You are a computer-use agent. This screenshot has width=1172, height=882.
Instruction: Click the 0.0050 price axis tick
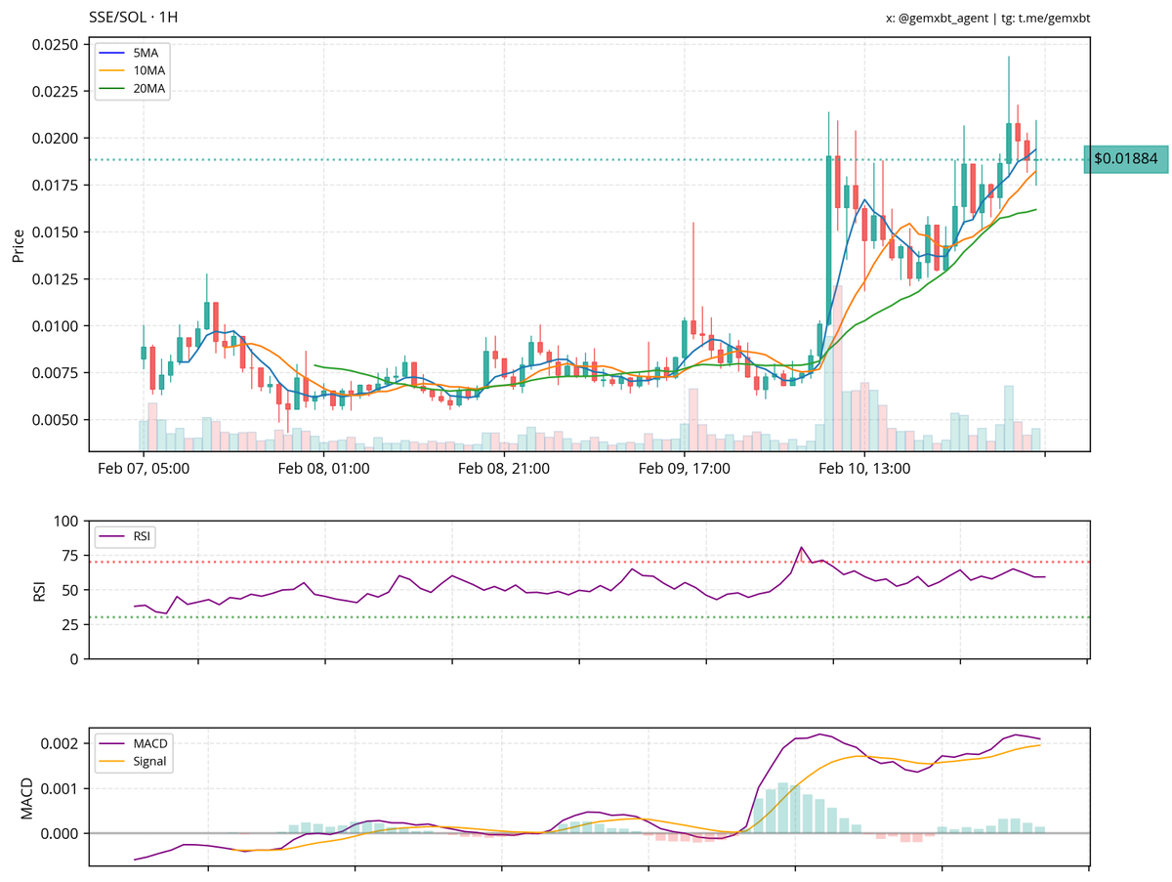click(57, 419)
